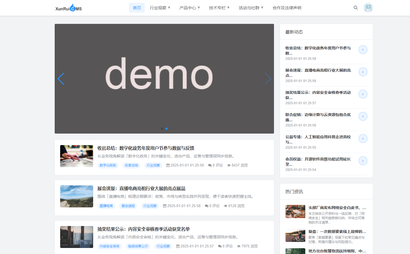Image resolution: width=410 pixels, height=254 pixels.
Task: Open the search magnifier icon
Action: [x=356, y=8]
